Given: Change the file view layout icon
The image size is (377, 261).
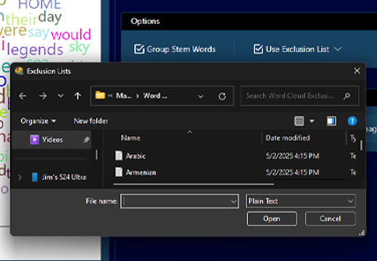Looking at the screenshot, I should [x=299, y=121].
